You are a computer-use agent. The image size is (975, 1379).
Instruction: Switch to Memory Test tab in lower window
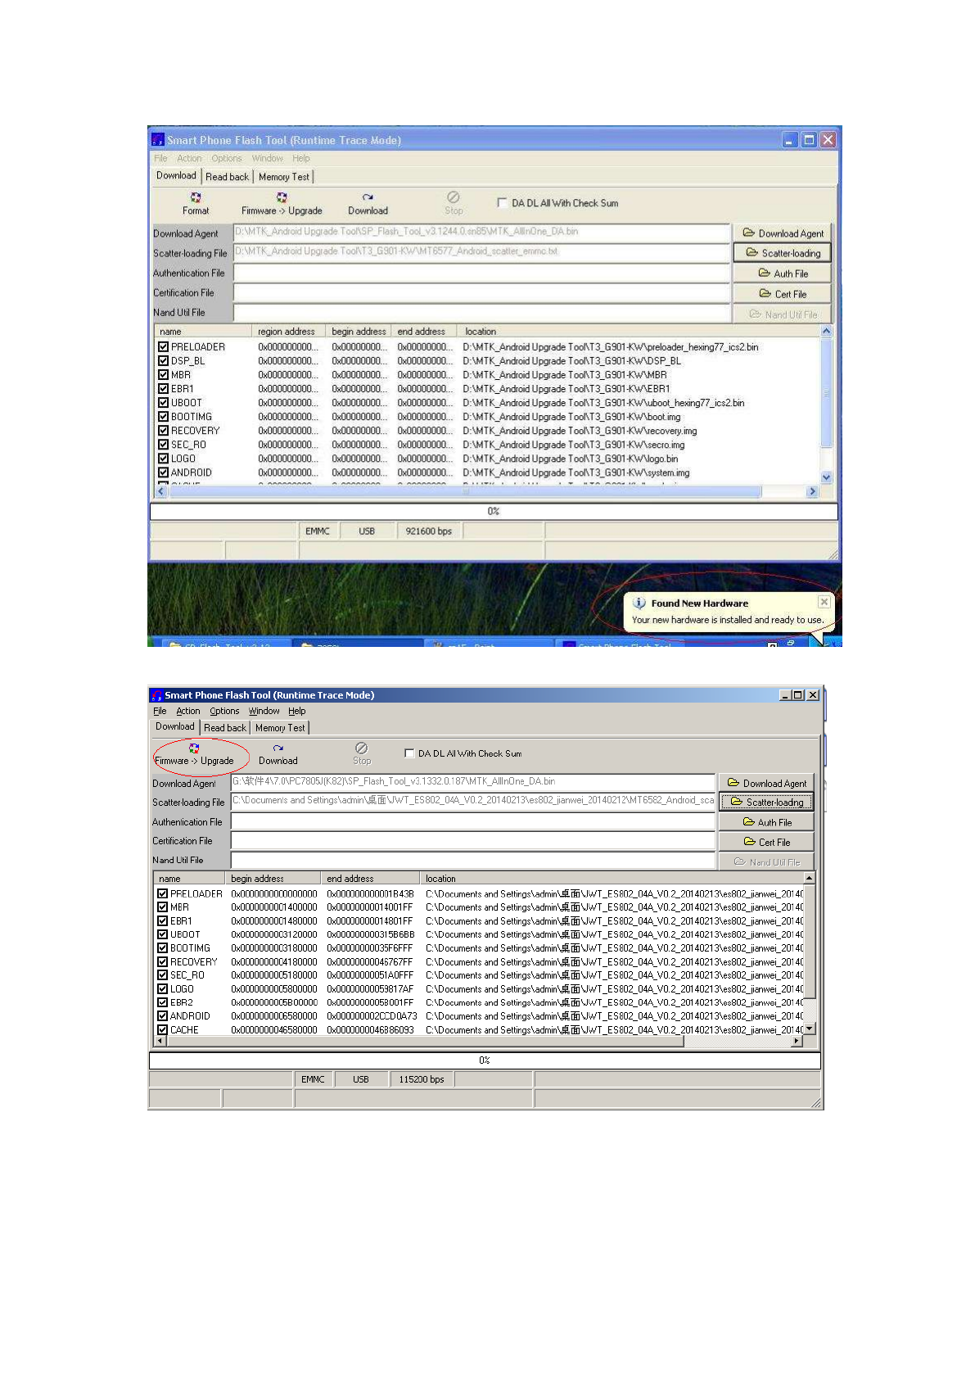[280, 727]
